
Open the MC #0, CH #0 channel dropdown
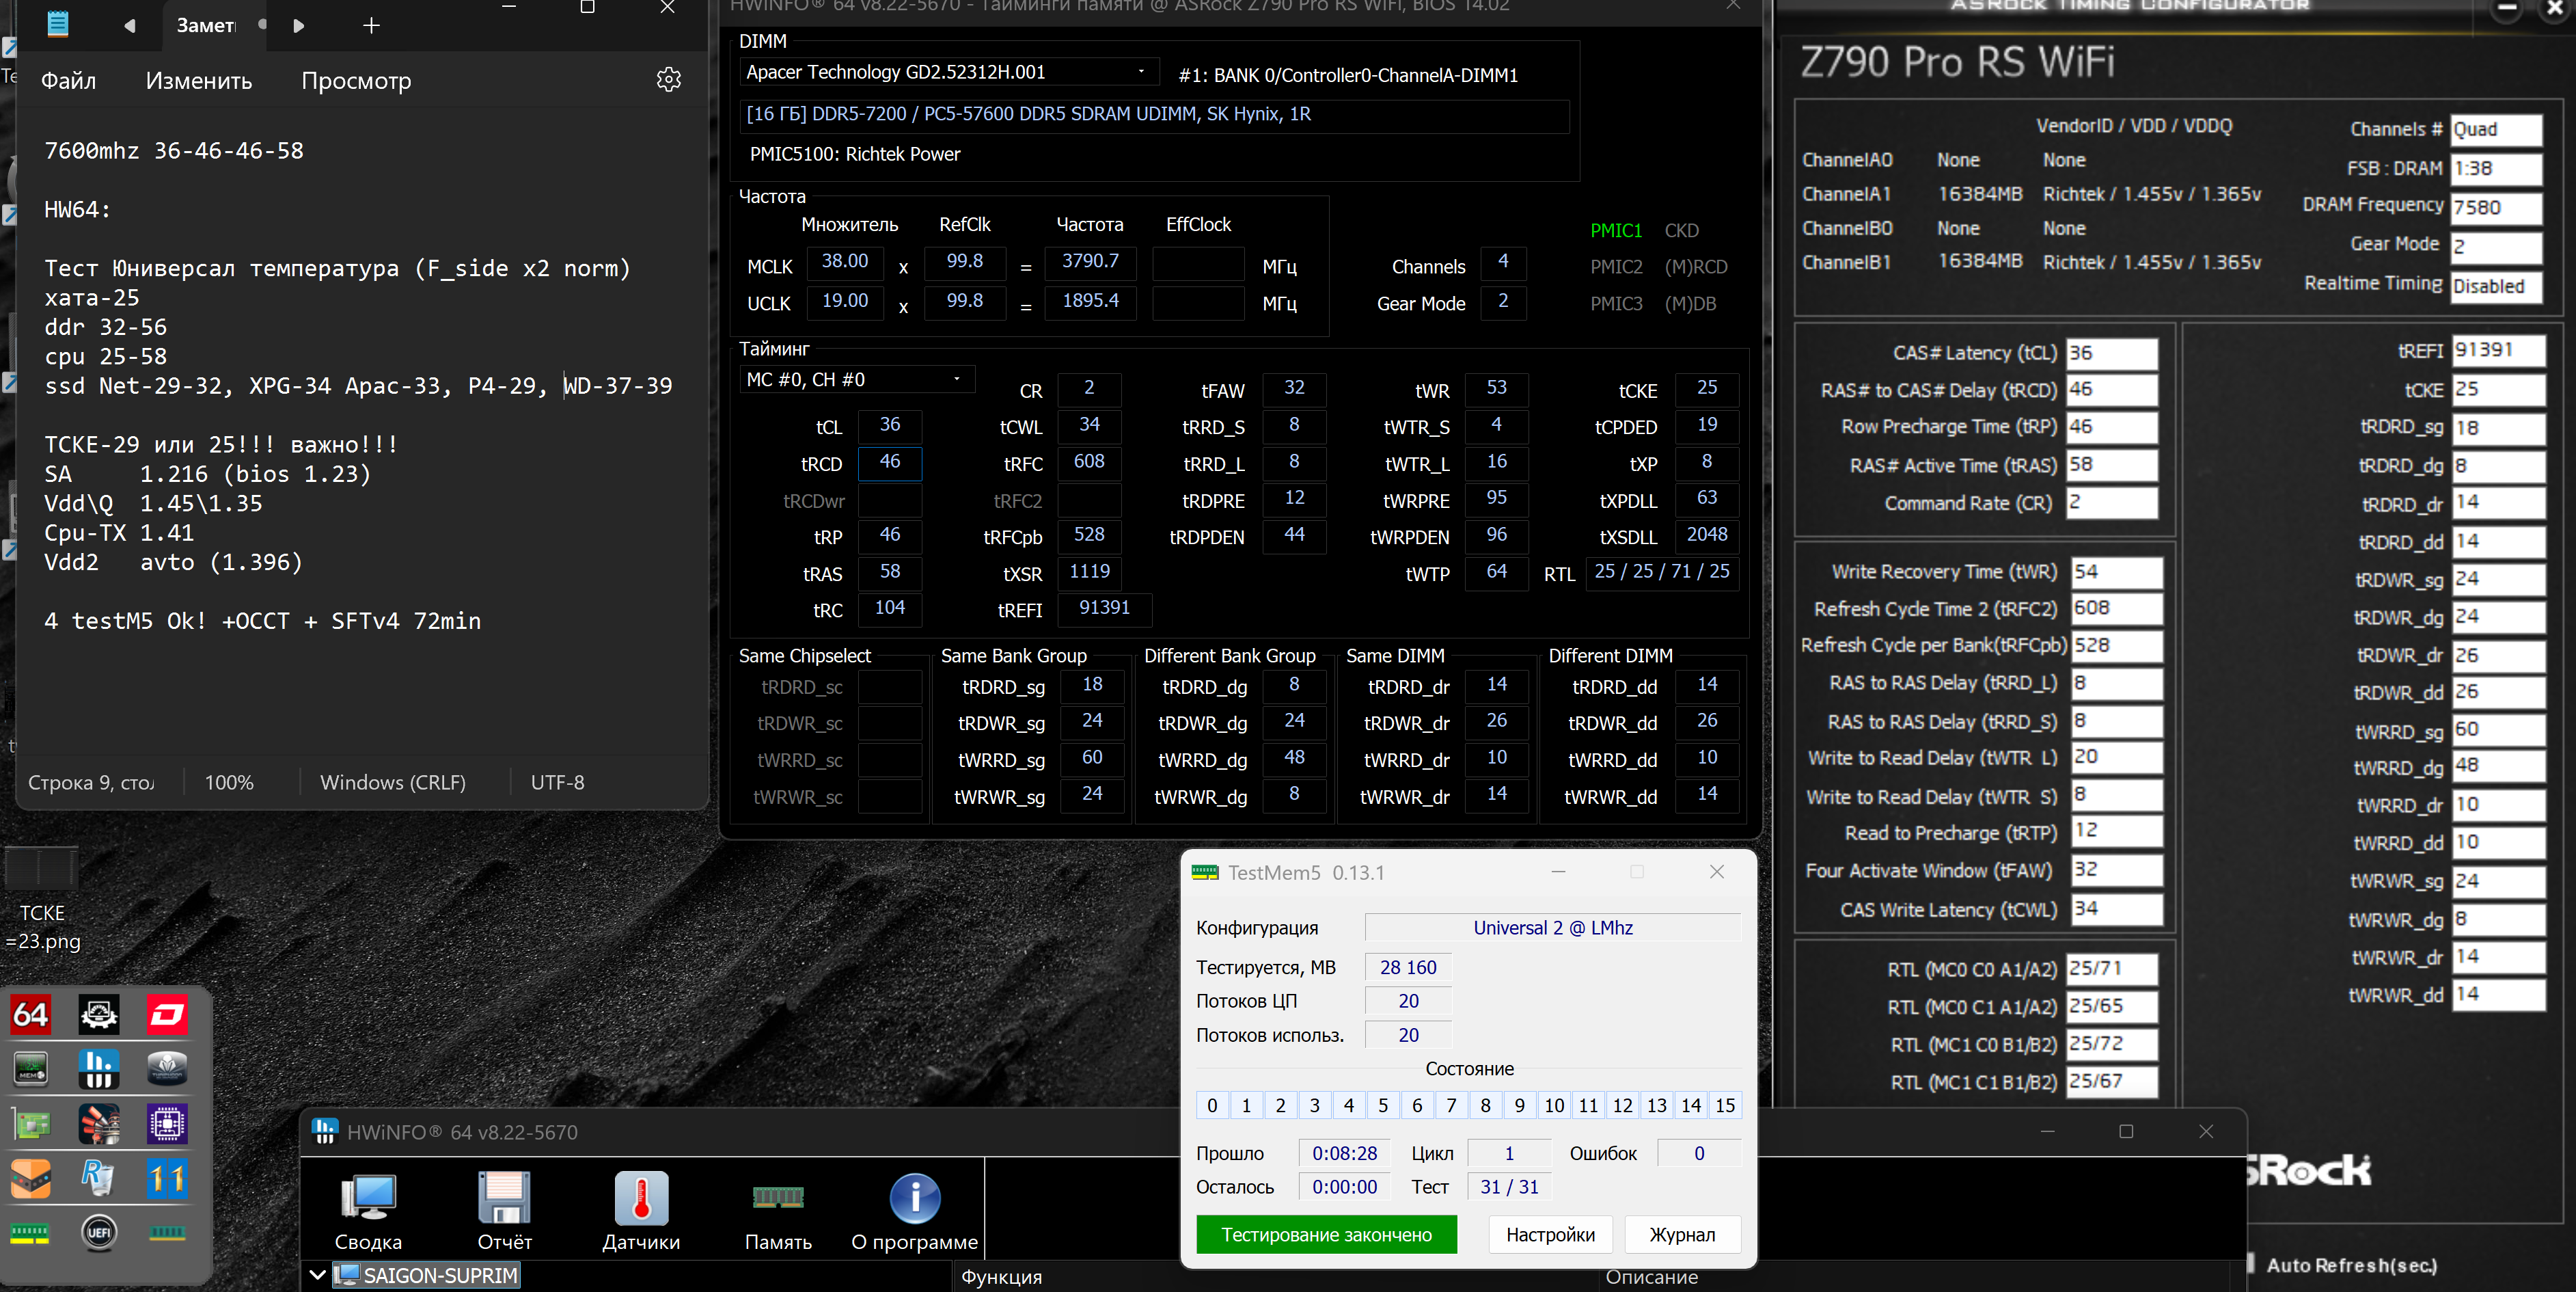tap(956, 379)
